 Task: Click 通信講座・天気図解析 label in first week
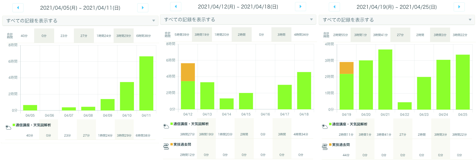(33, 125)
